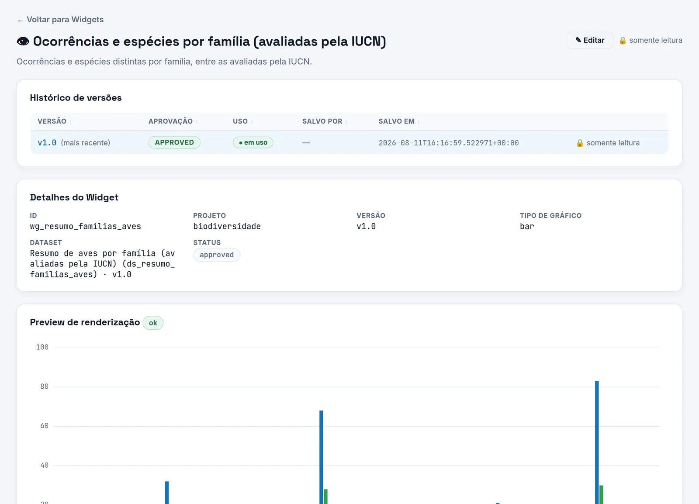Click the version value v1.0 in Detalhes

[x=366, y=226]
